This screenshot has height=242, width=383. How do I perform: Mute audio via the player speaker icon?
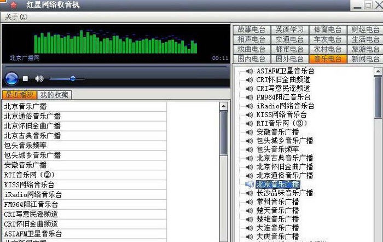click(x=39, y=78)
